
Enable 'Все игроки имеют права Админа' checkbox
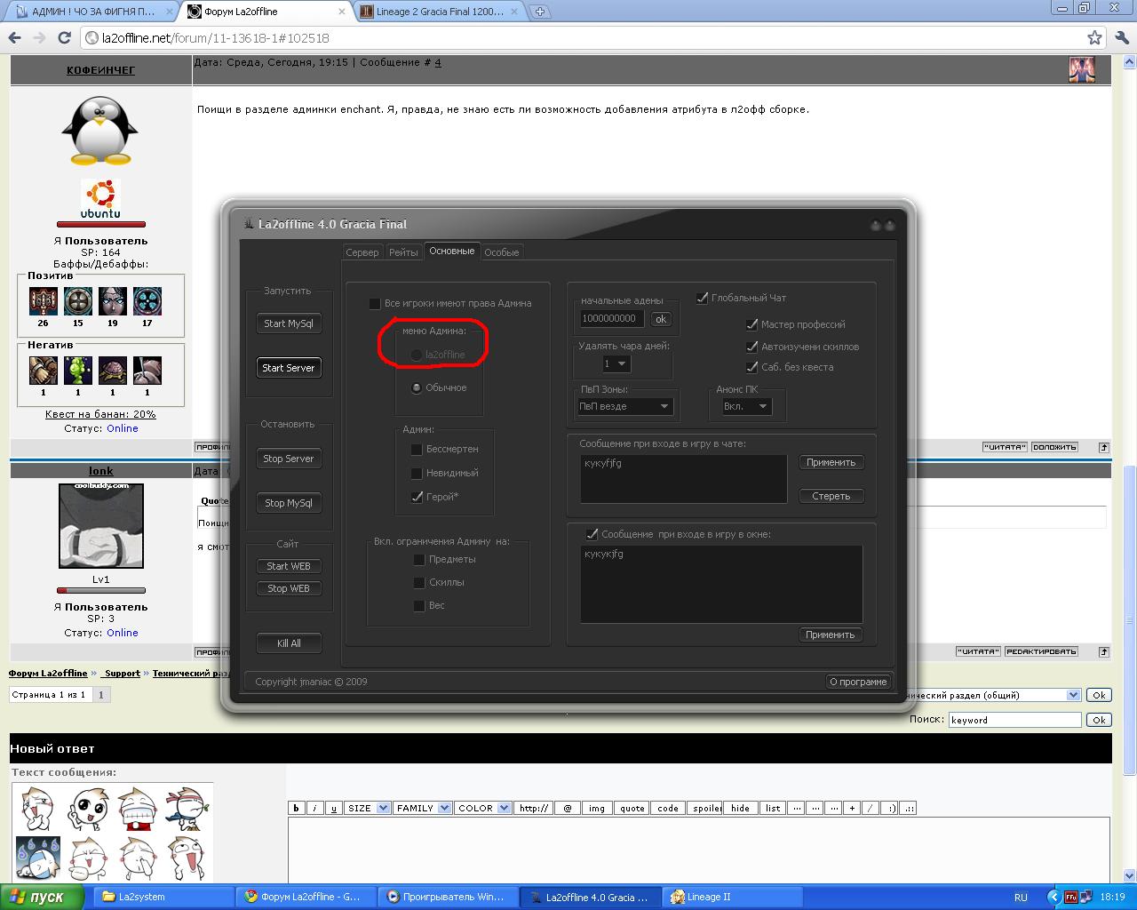point(374,303)
